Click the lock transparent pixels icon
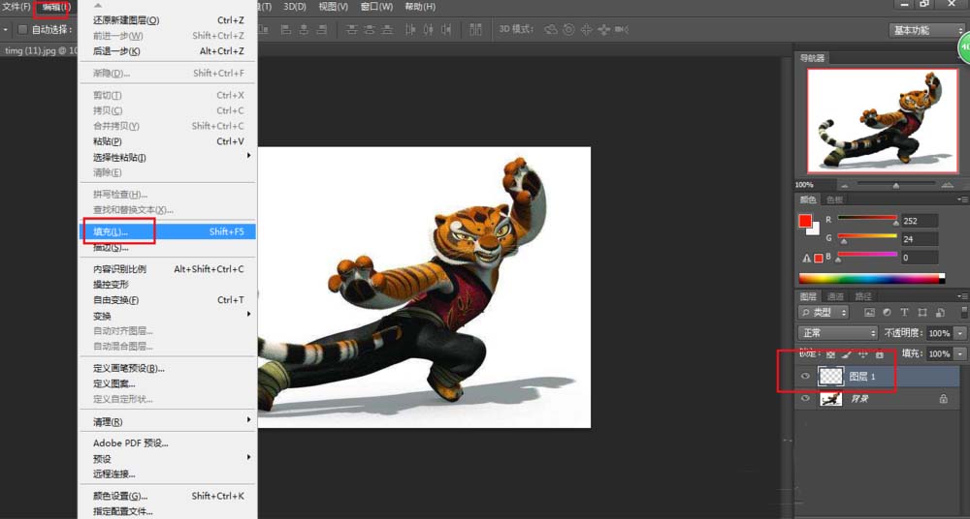This screenshot has width=970, height=519. [x=829, y=354]
